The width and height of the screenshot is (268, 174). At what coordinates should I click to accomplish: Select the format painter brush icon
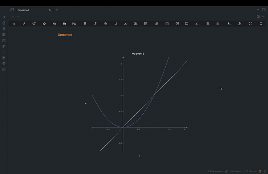coord(34,24)
